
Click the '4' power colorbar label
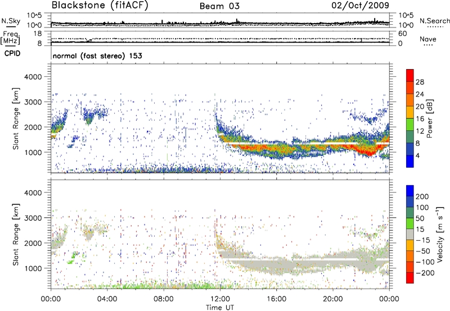pos(417,155)
